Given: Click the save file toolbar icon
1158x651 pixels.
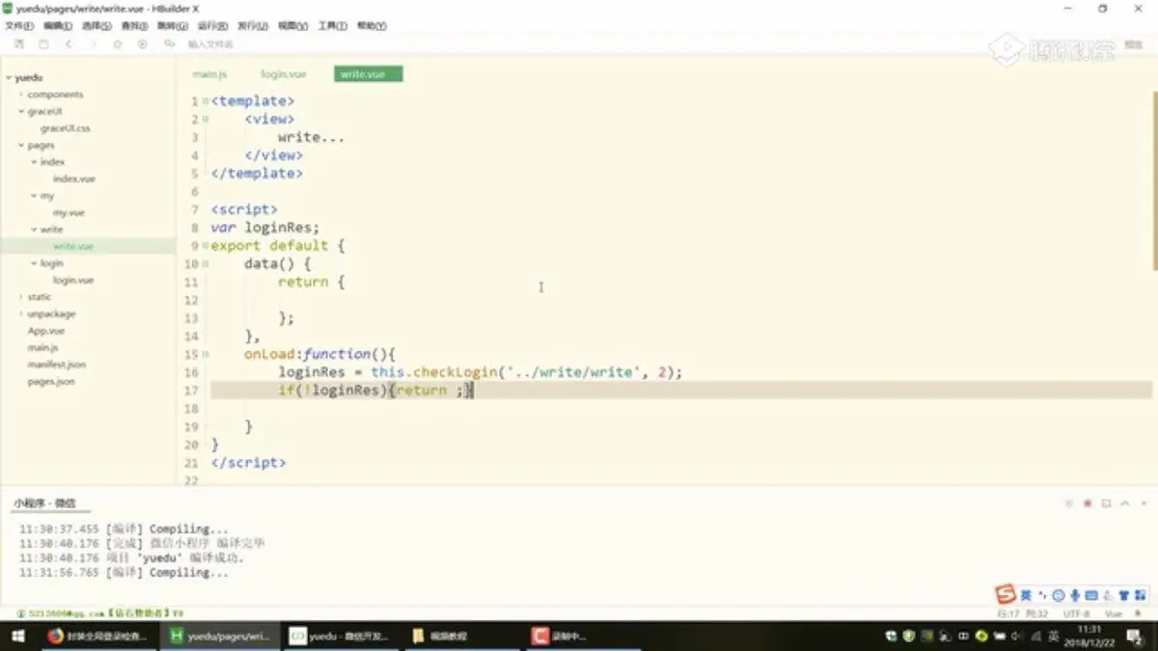Looking at the screenshot, I should point(43,43).
